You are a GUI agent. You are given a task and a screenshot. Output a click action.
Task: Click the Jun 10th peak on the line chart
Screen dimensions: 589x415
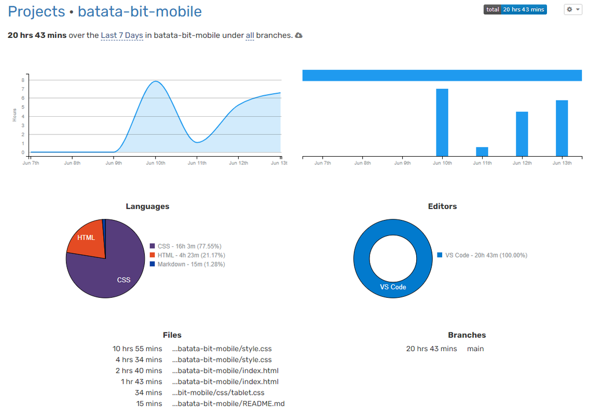[156, 81]
